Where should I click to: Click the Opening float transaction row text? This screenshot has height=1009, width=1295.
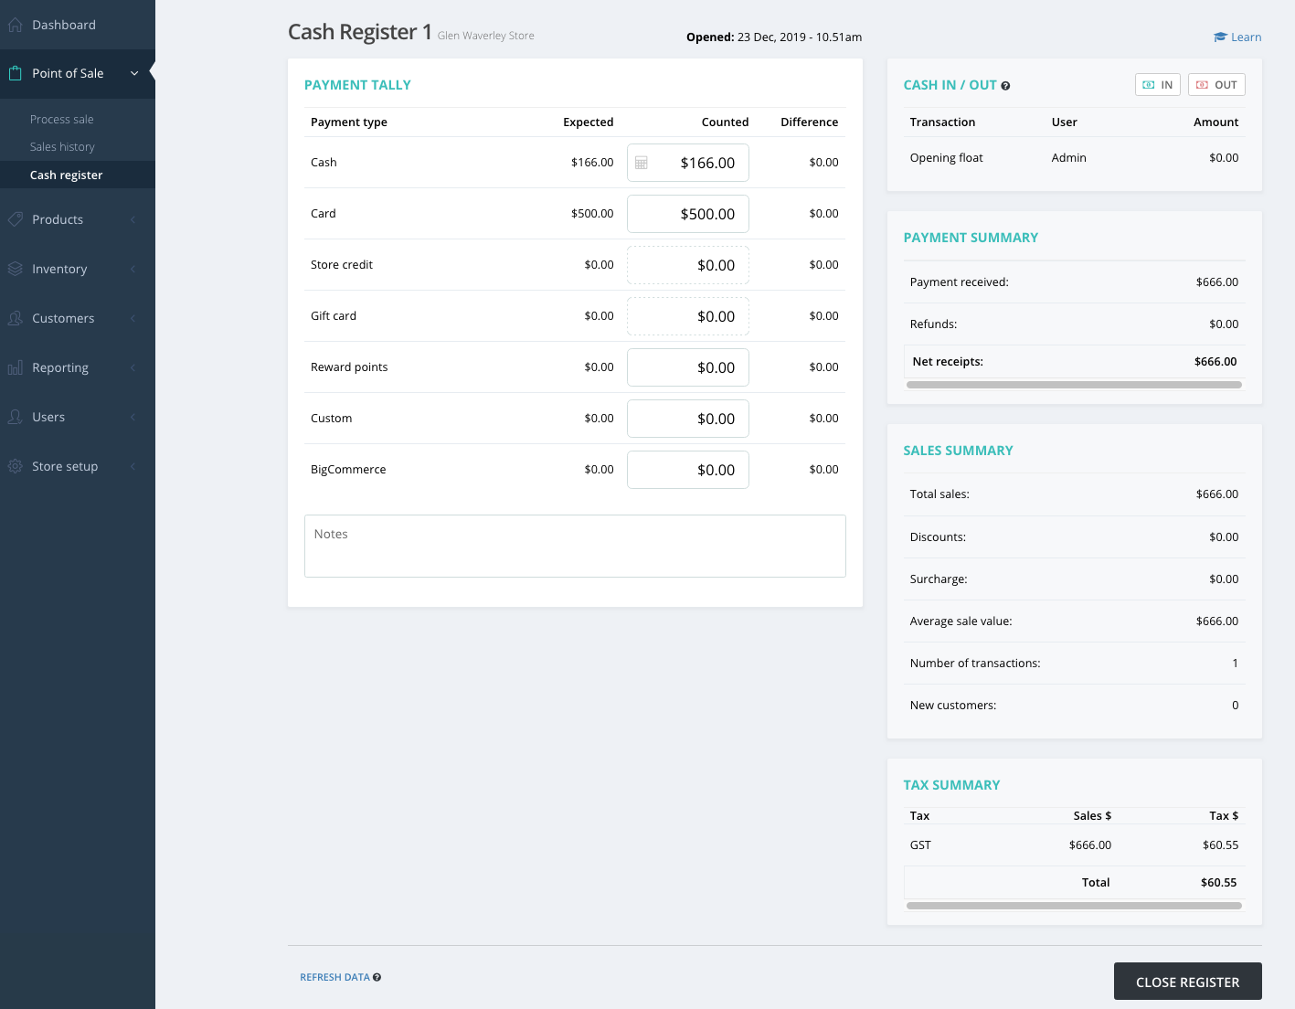click(x=946, y=158)
